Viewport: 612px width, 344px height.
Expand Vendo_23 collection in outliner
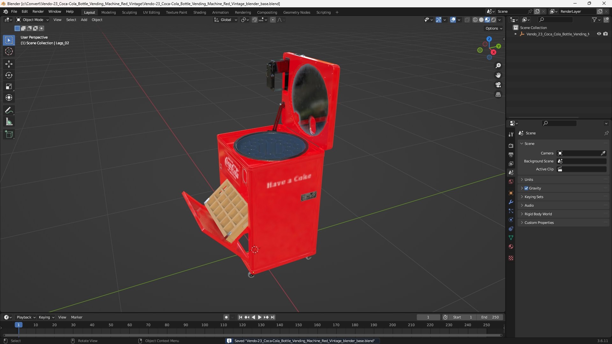pos(516,34)
